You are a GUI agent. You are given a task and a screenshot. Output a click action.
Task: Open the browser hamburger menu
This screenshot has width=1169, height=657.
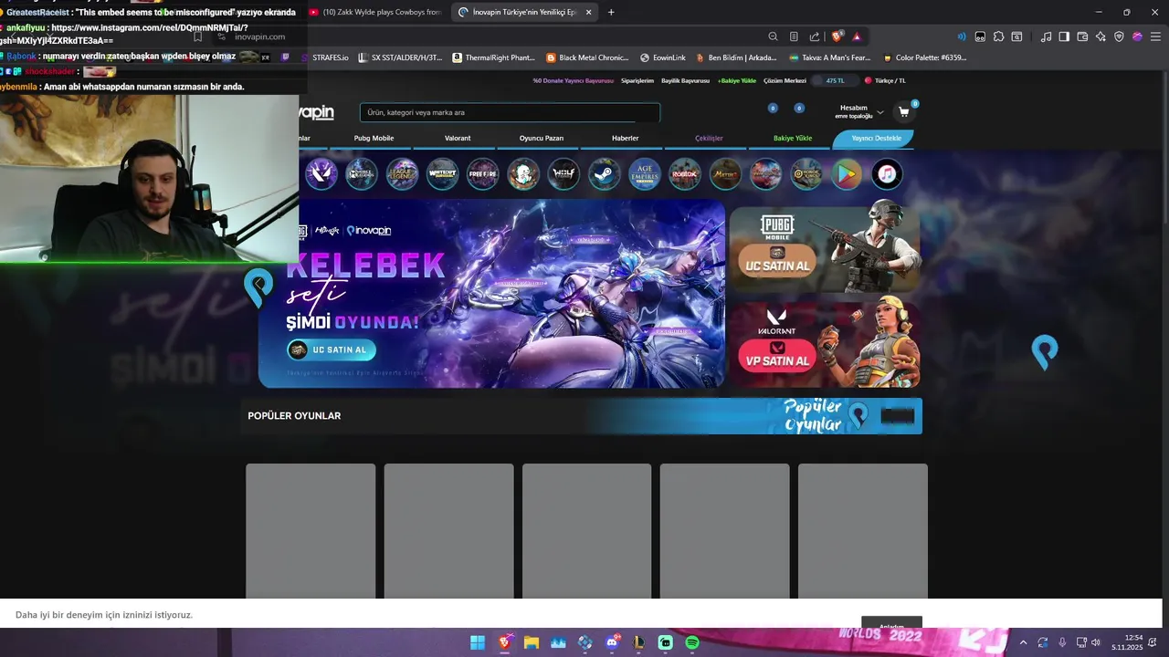tap(1155, 36)
